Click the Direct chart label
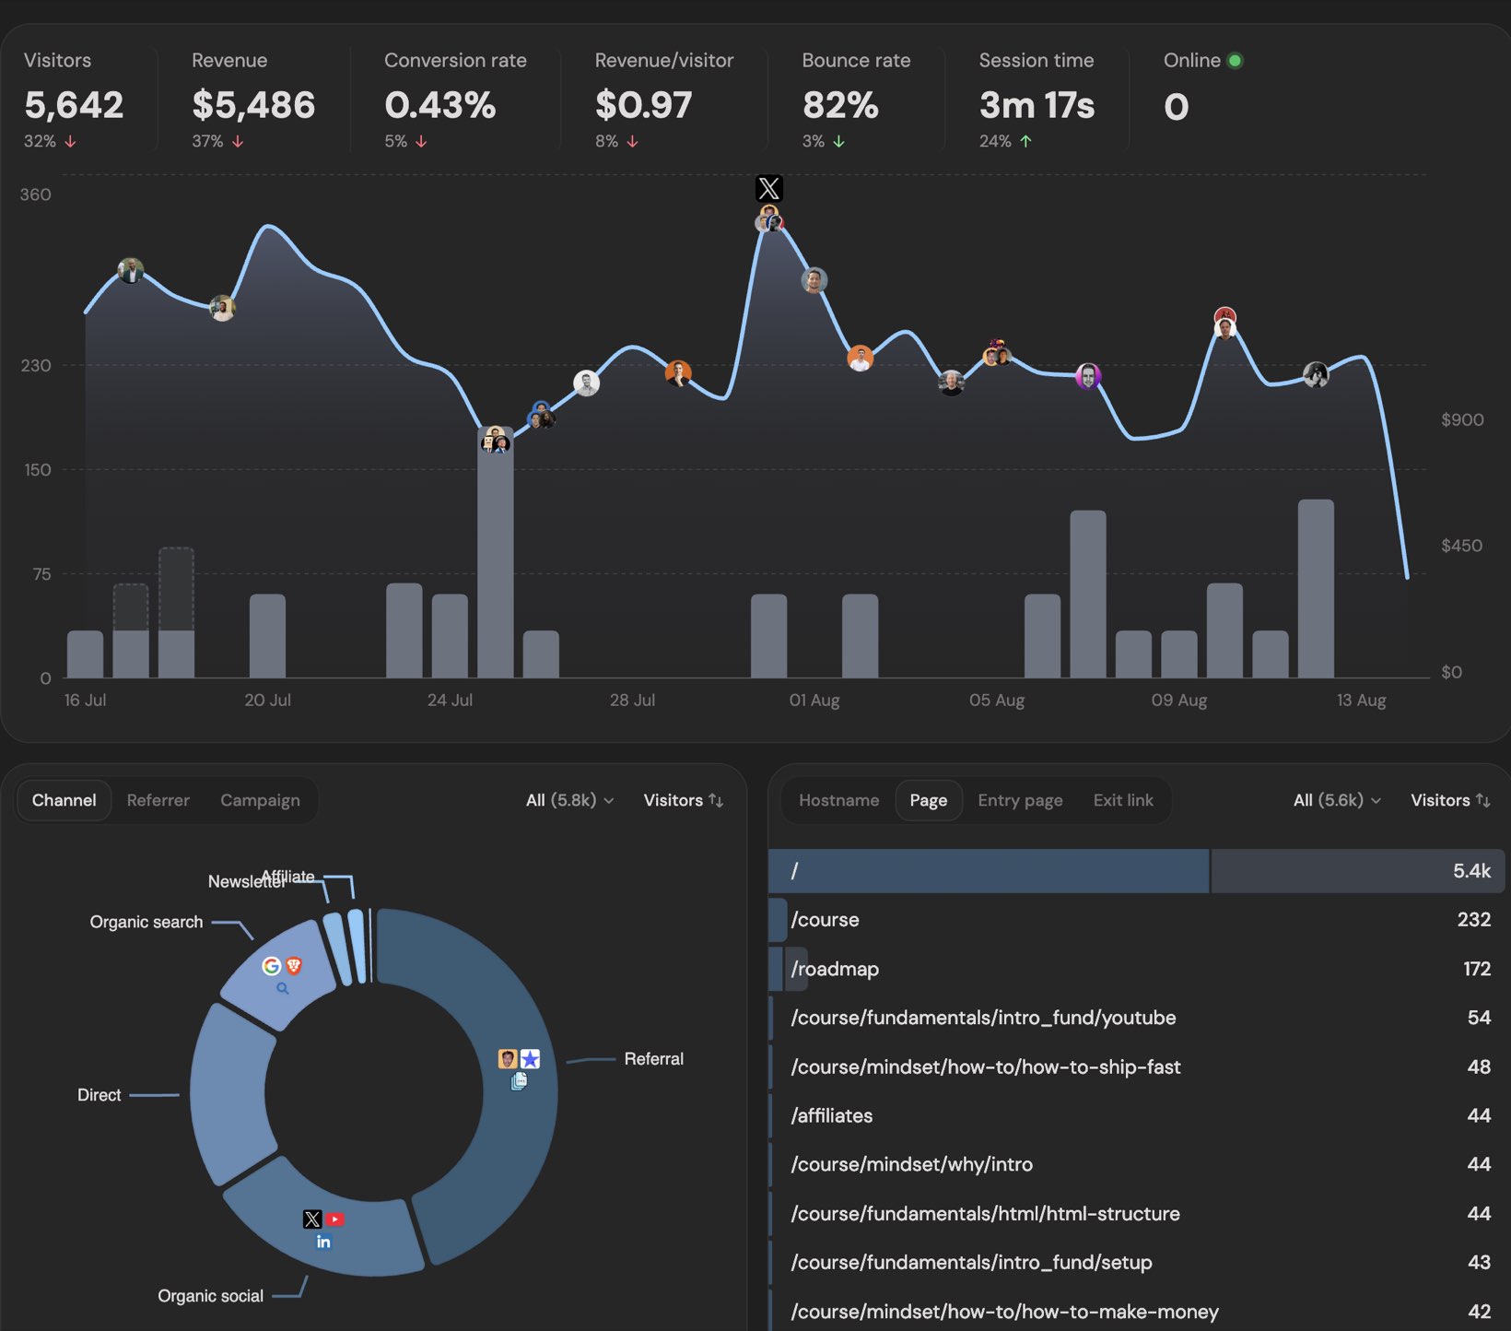 [x=99, y=1095]
